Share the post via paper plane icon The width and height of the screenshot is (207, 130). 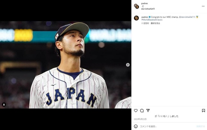[148, 110]
